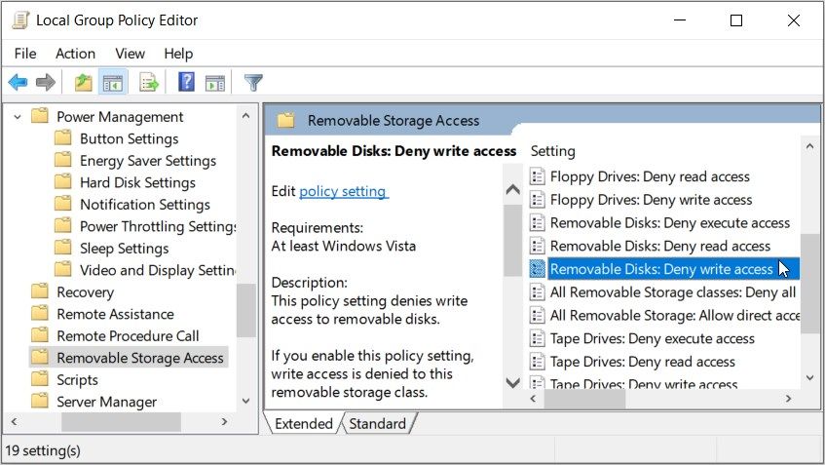Click the Back arrow toolbar icon
This screenshot has height=465, width=825.
click(x=18, y=82)
